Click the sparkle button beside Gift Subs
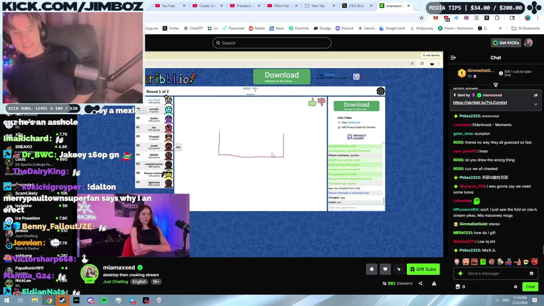Viewport: 544px width, 306px height. point(399,269)
